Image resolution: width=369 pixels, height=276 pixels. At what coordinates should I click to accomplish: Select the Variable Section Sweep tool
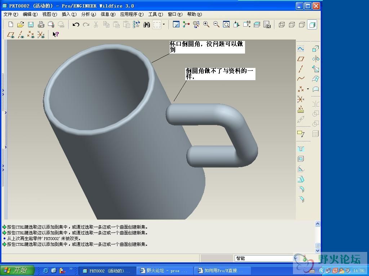pyautogui.click(x=316, y=69)
